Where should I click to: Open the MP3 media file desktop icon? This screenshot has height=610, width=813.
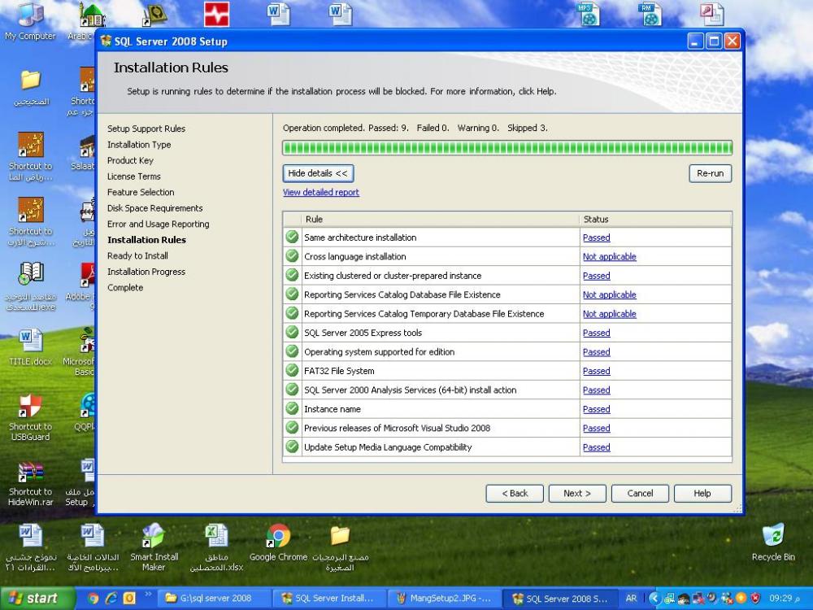588,14
